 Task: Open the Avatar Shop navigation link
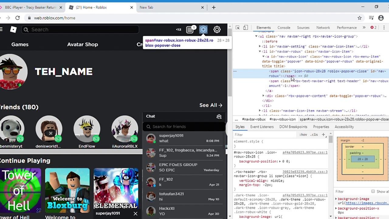tap(83, 44)
